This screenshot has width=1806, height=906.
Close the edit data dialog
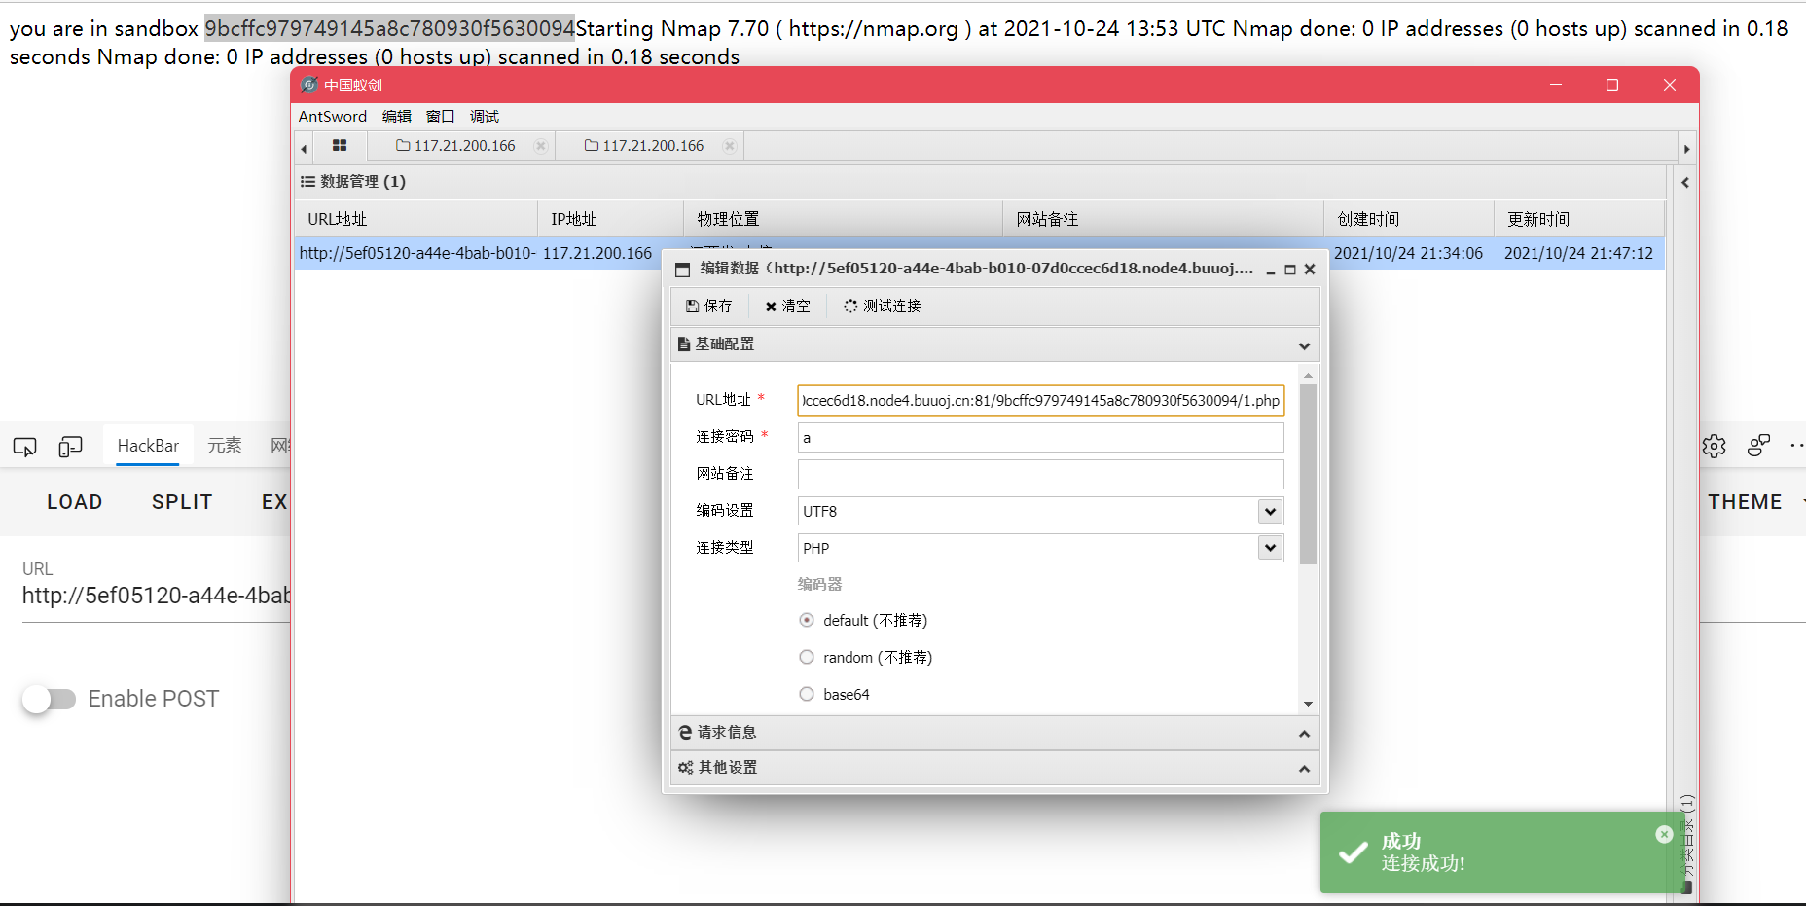[x=1310, y=270]
